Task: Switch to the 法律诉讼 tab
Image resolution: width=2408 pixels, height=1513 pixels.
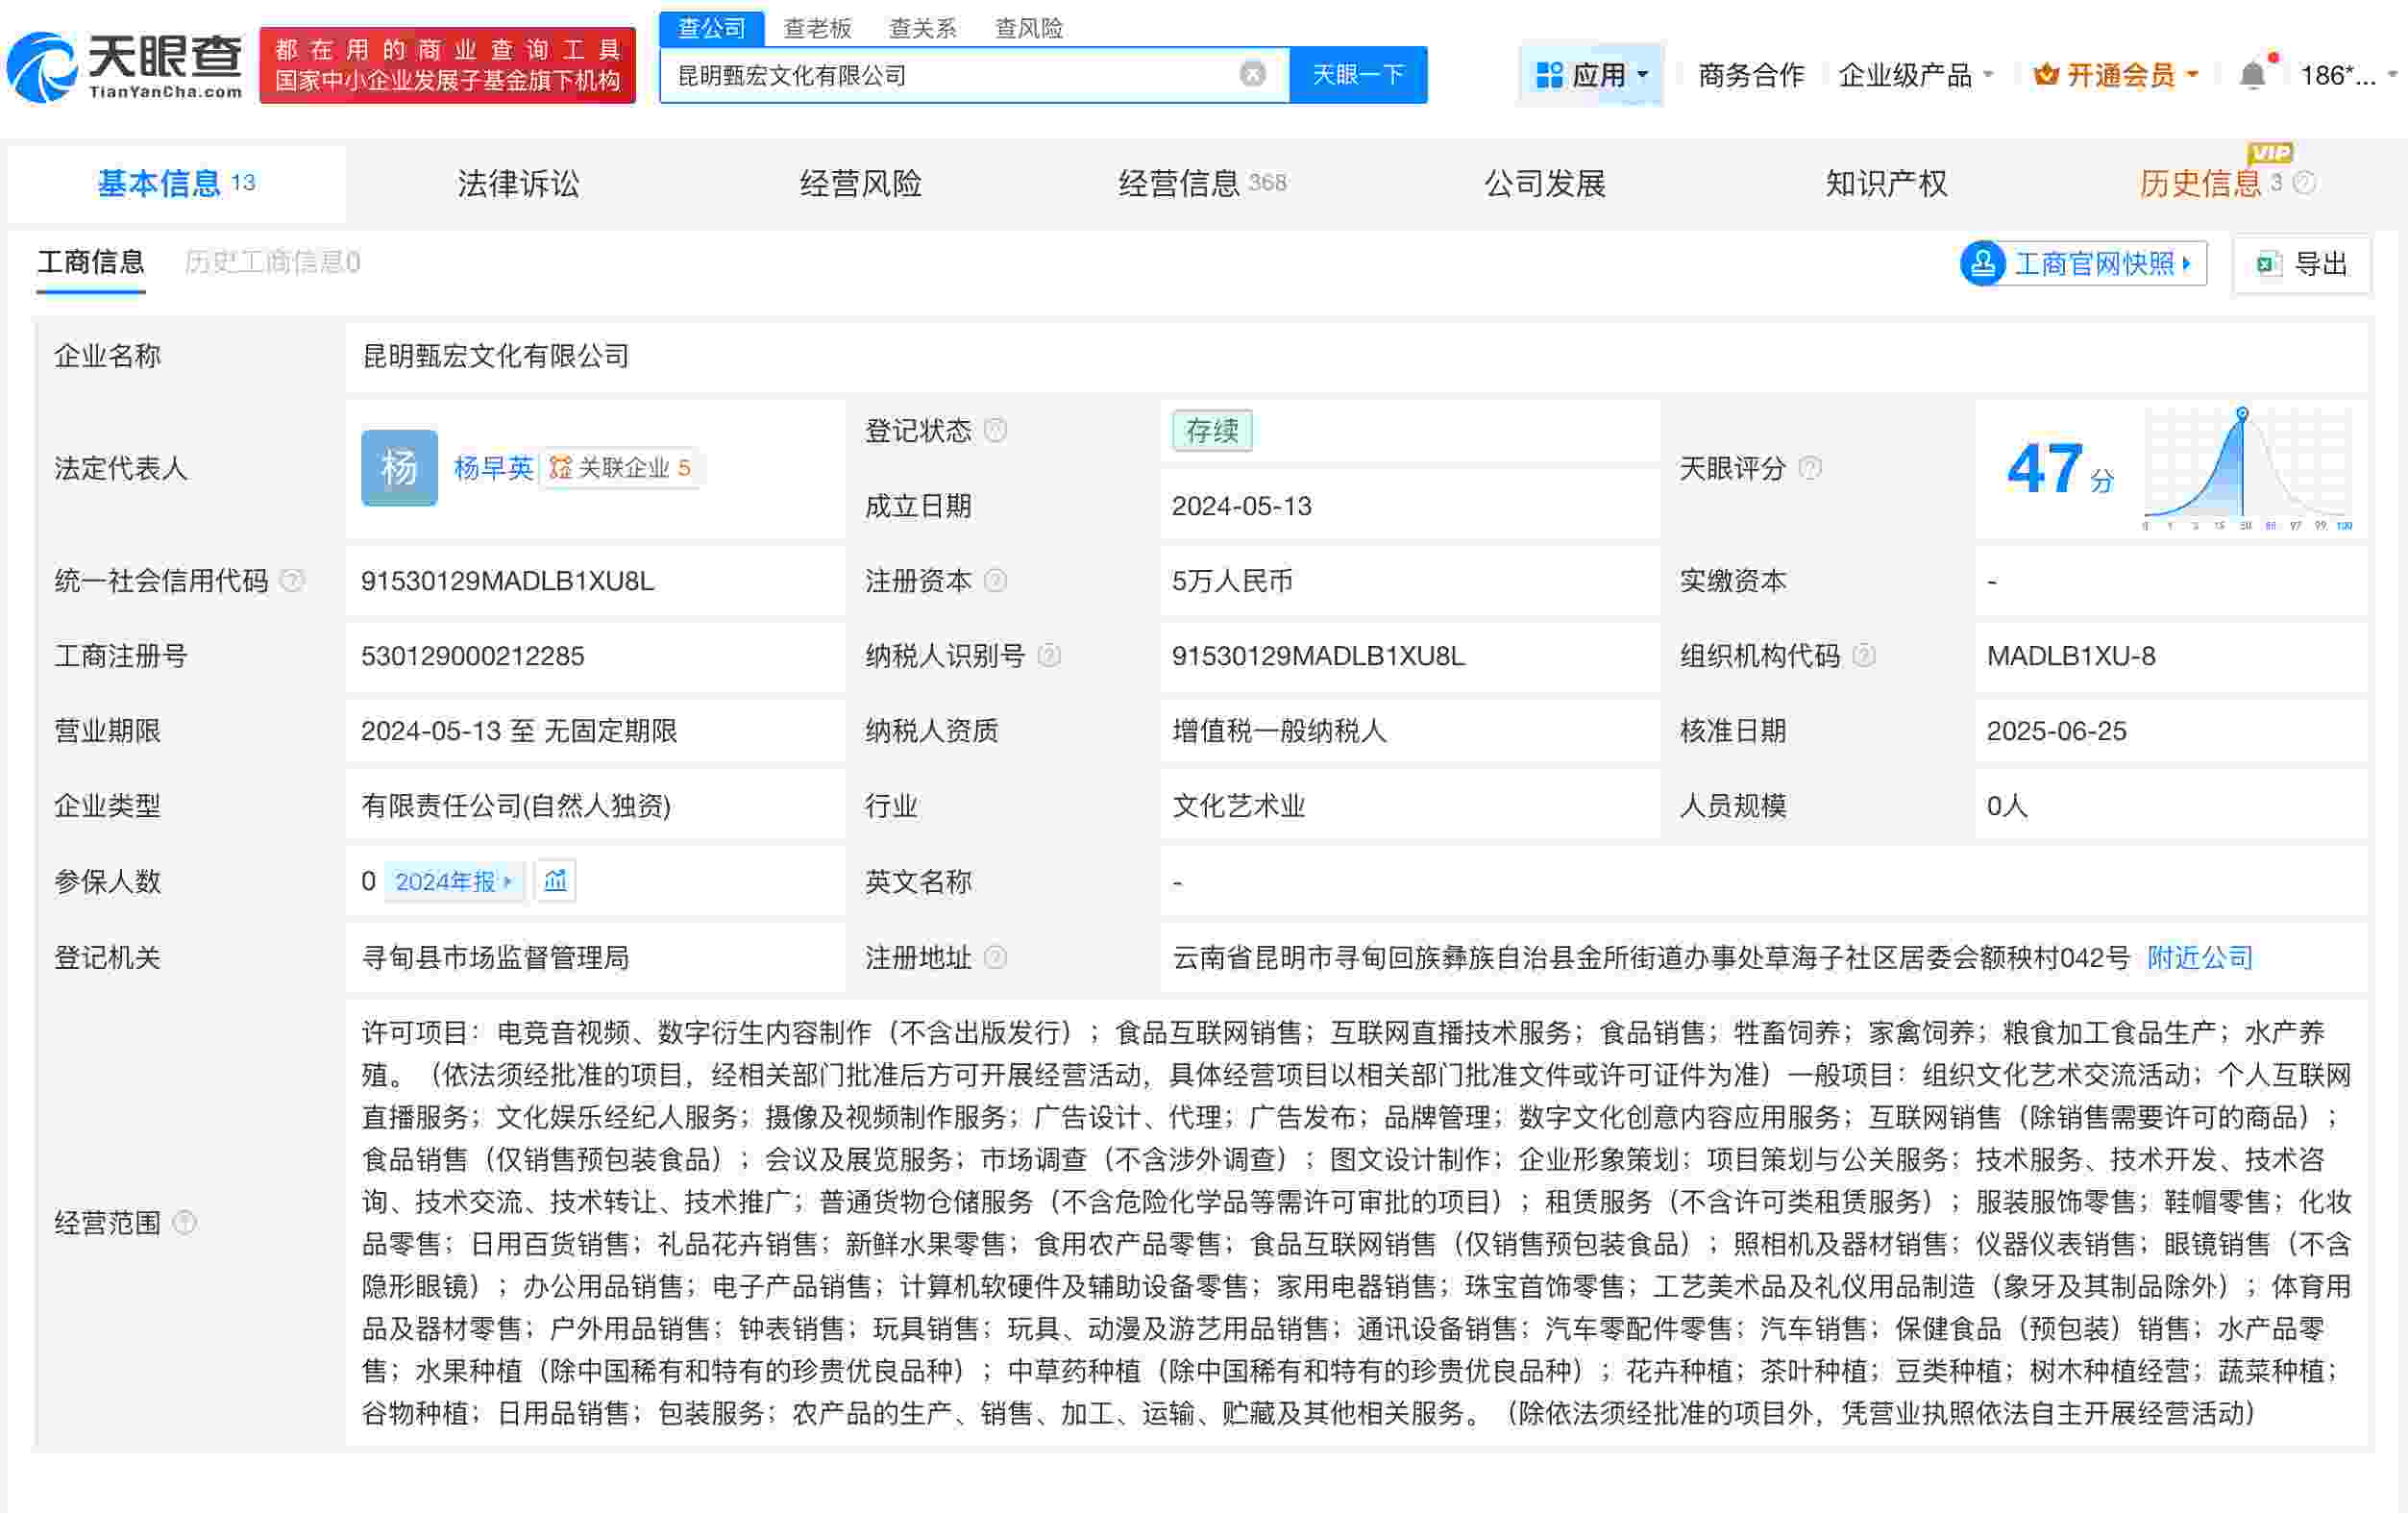Action: click(x=518, y=184)
